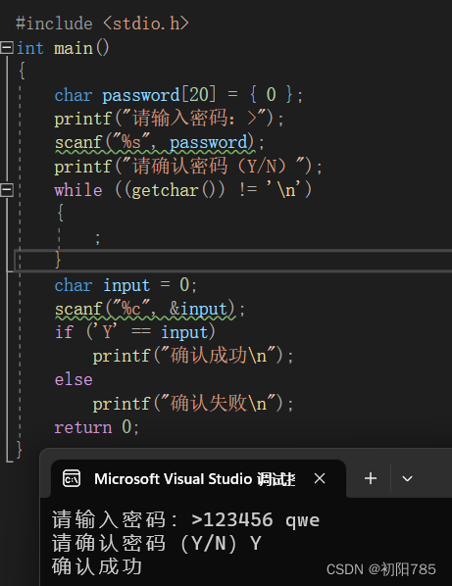
Task: Click the underlined scanf("%s", password) call
Action: pyautogui.click(x=156, y=143)
